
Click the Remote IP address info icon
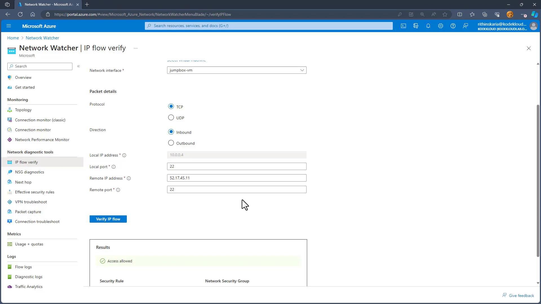pyautogui.click(x=129, y=178)
